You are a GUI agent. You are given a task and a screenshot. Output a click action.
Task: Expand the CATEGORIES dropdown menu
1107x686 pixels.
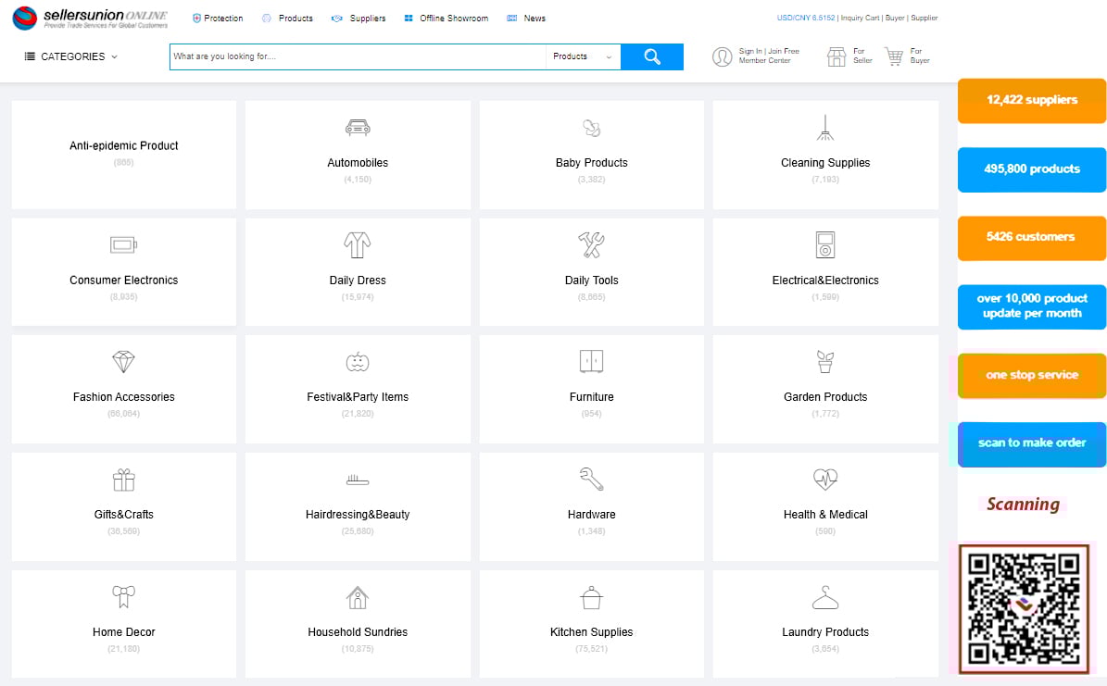(x=71, y=56)
